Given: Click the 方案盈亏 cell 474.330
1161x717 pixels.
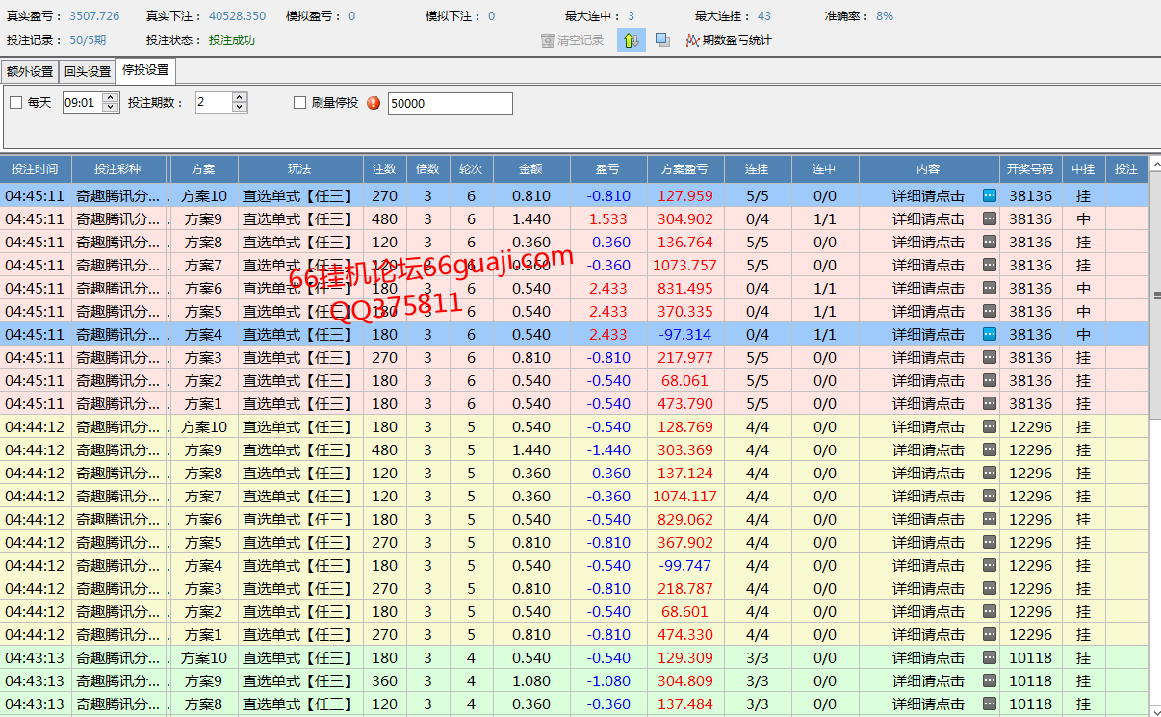Looking at the screenshot, I should point(685,634).
